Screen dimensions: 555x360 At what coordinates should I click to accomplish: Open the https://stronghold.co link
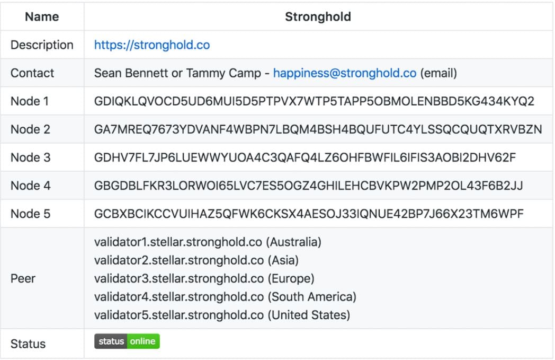coord(152,45)
